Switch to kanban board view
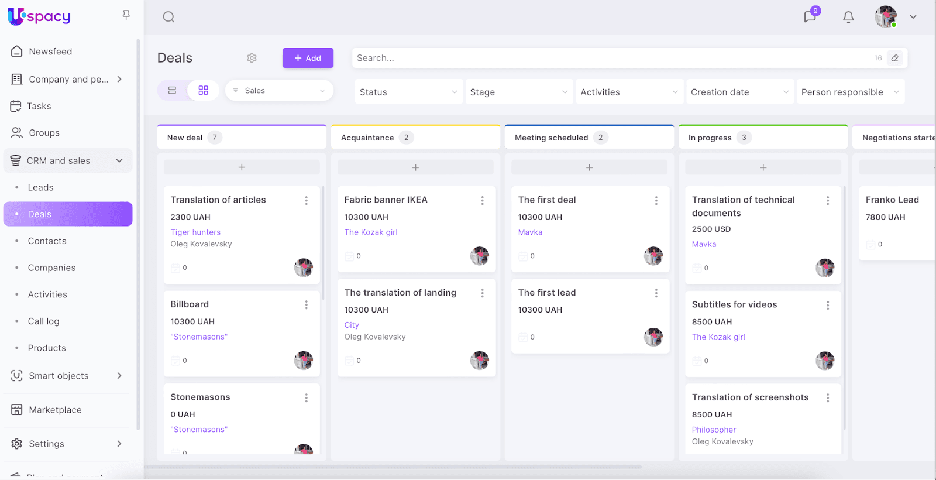936x480 pixels. tap(203, 91)
